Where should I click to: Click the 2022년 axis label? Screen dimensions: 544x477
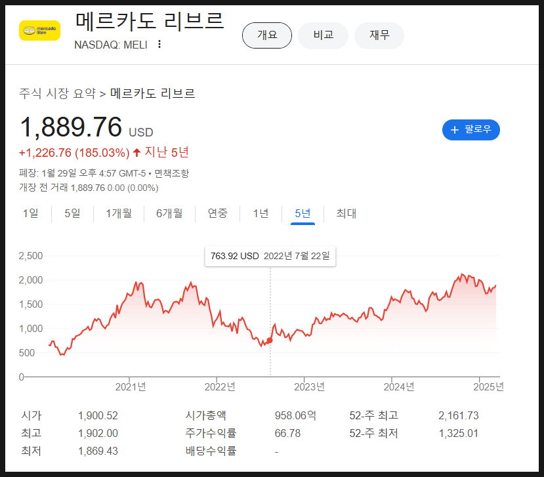220,386
